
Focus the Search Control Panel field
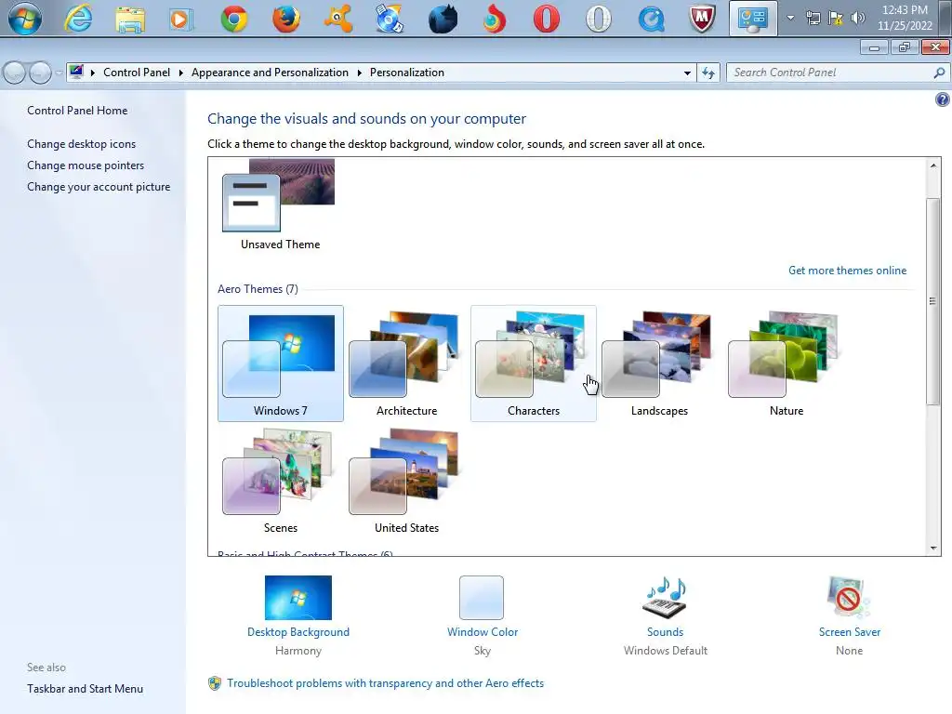pyautogui.click(x=837, y=73)
